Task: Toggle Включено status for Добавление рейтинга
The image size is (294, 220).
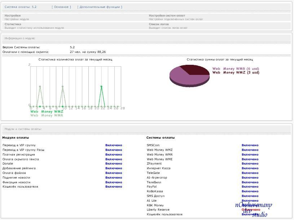Action: click(x=114, y=168)
